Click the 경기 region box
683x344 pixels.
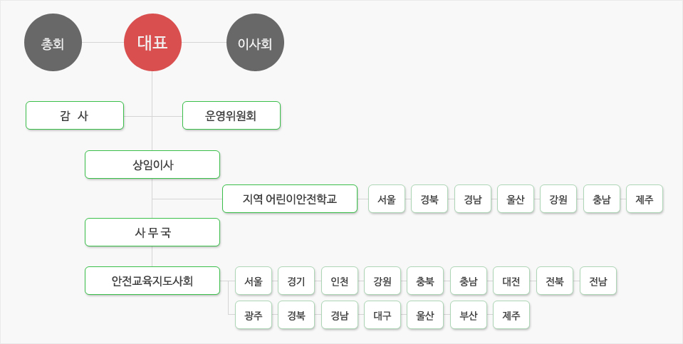pyautogui.click(x=296, y=281)
